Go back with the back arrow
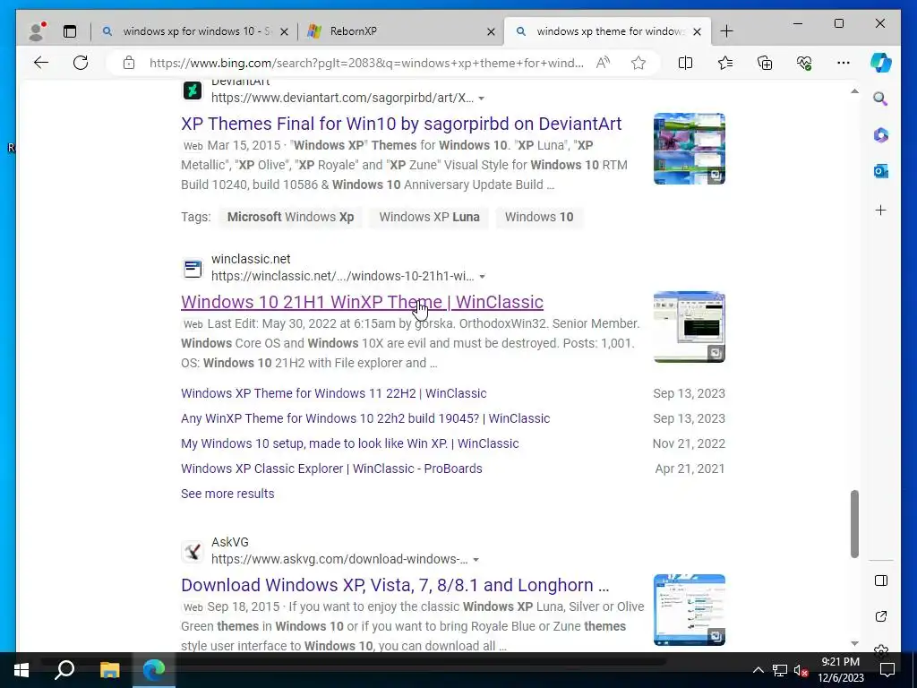The image size is (917, 688). 41,63
